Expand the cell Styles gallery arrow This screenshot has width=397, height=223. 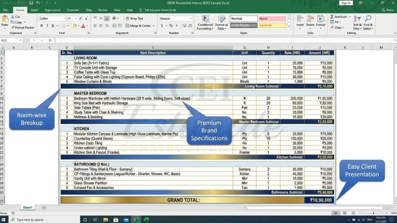(289, 27)
